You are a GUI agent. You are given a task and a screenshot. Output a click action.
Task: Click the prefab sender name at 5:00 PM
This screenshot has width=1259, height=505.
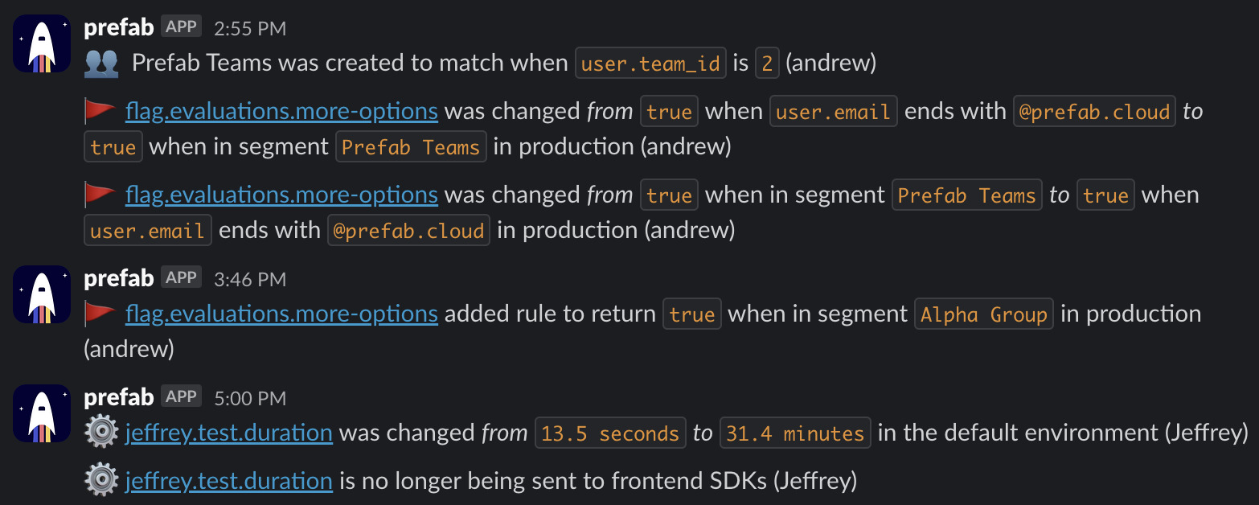tap(119, 397)
